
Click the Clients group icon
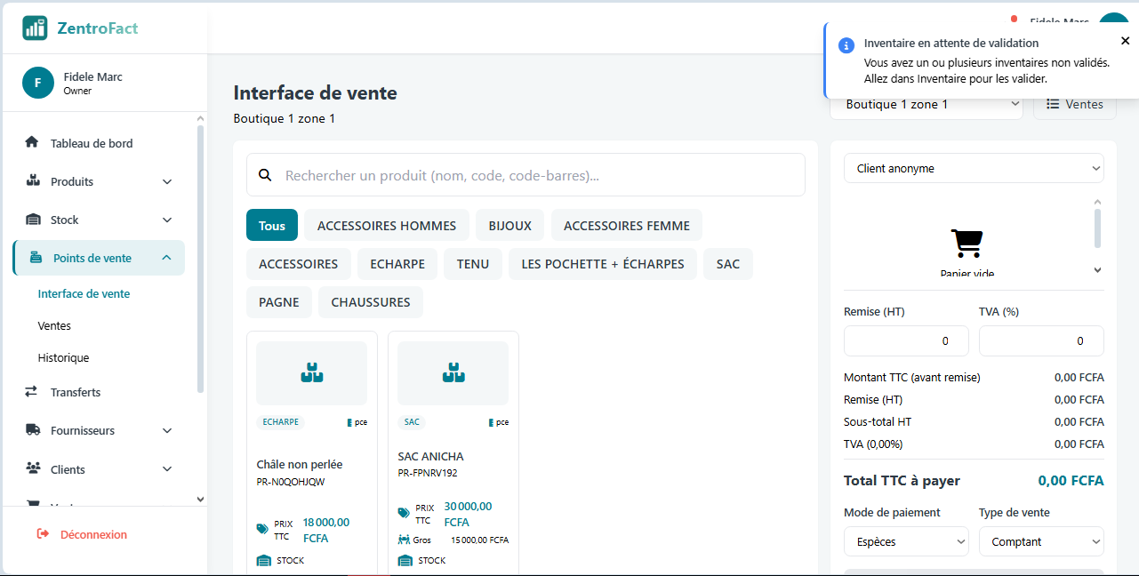click(33, 469)
